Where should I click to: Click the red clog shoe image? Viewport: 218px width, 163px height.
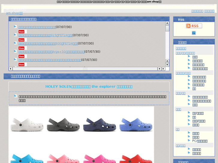tap(136, 158)
